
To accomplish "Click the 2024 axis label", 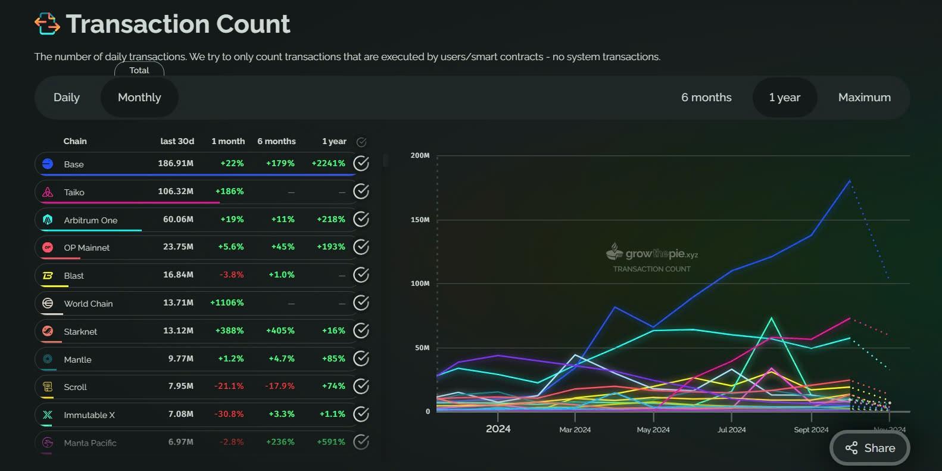I will pyautogui.click(x=498, y=429).
